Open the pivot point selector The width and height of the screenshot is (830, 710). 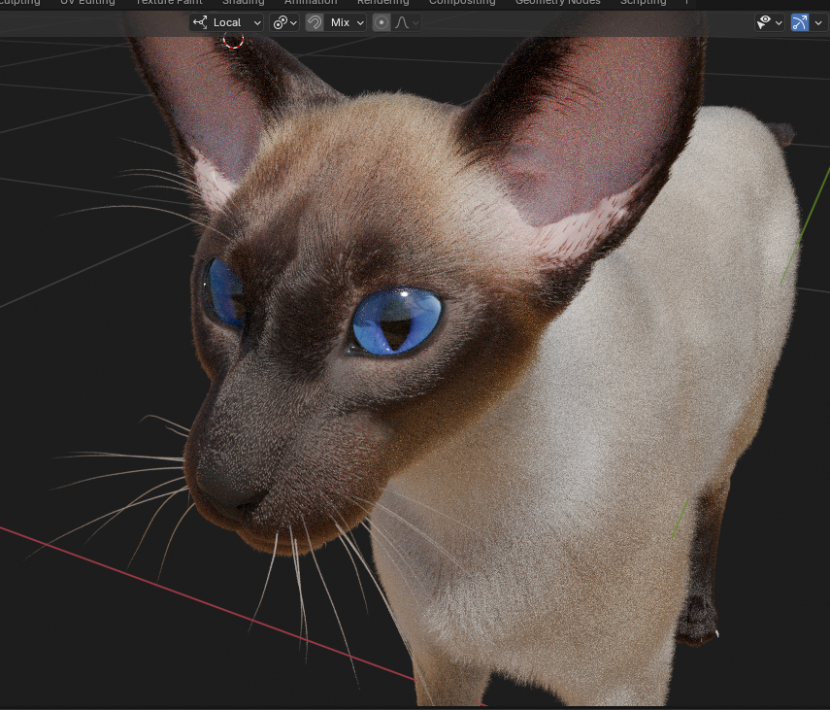tap(284, 22)
